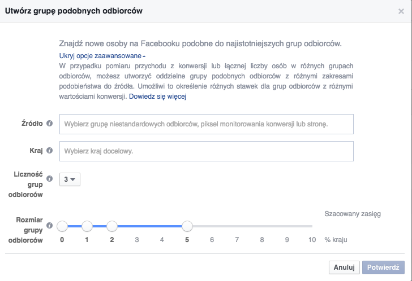Click the slider track at value 10

(311, 226)
